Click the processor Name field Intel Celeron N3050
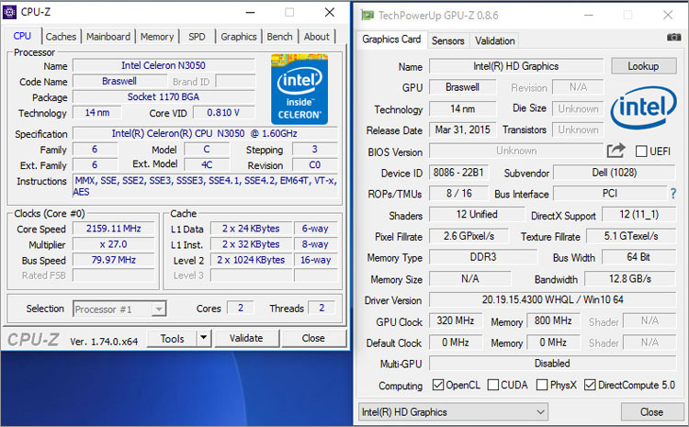Viewport: 689px width, 427px height. (164, 65)
